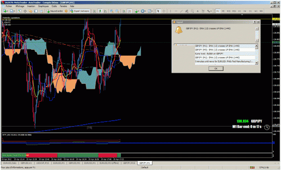Switch to M5 timeframe
This screenshot has width=281, height=170.
click(x=223, y=11)
